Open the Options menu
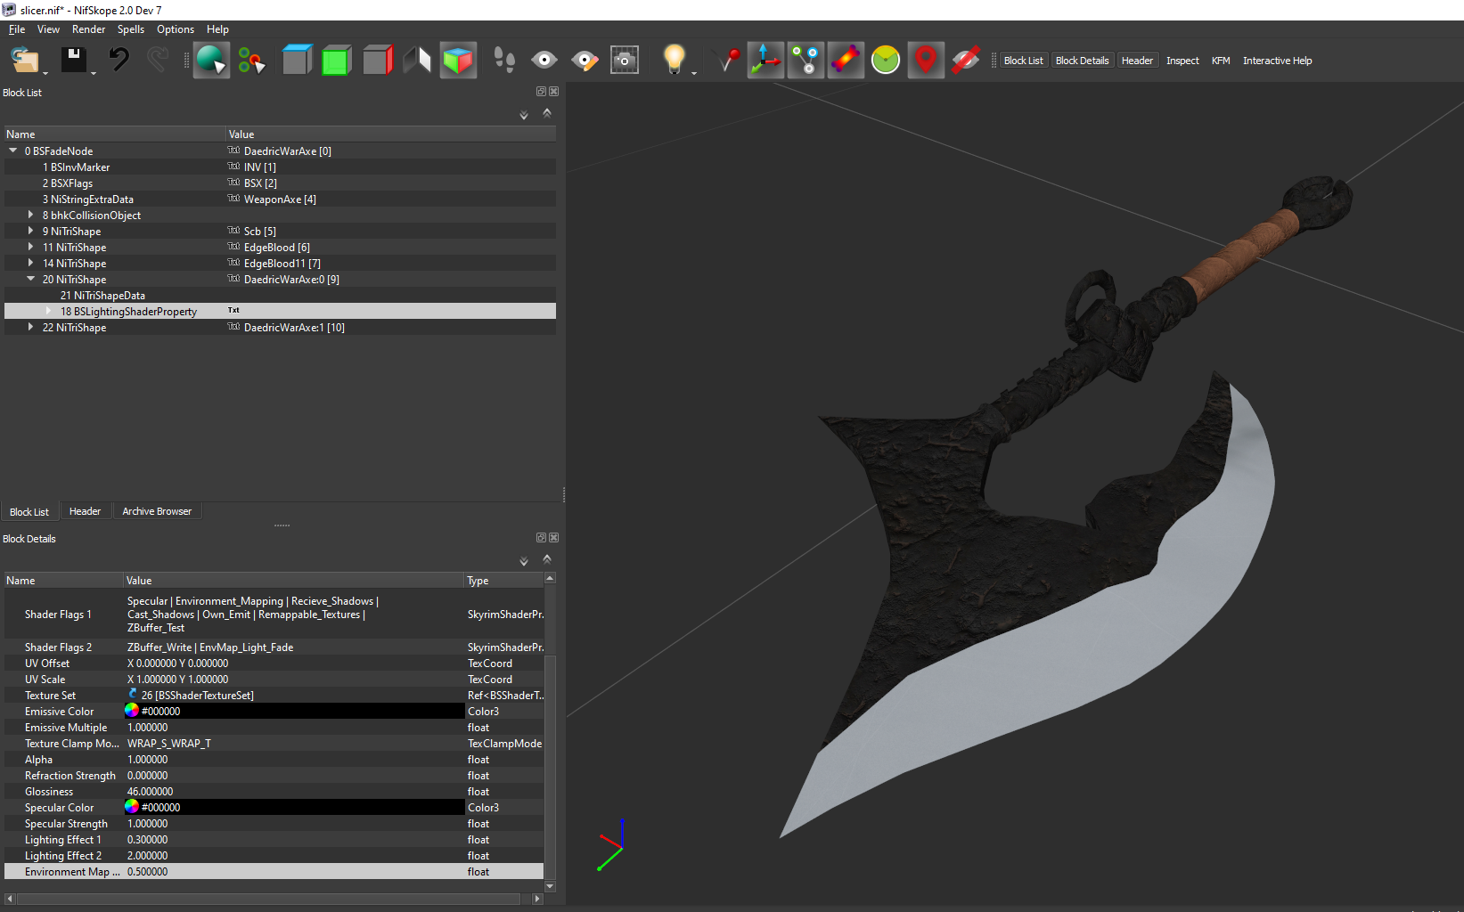This screenshot has width=1464, height=912. tap(176, 29)
